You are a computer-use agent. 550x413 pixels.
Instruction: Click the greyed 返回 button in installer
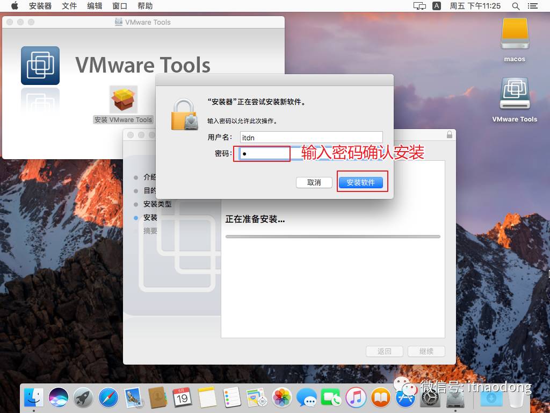pos(385,351)
